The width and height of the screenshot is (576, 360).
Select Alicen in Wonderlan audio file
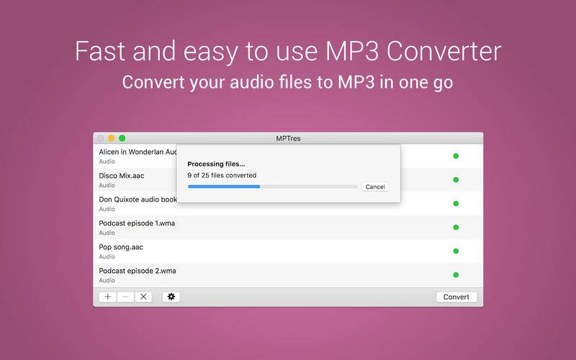[289, 156]
